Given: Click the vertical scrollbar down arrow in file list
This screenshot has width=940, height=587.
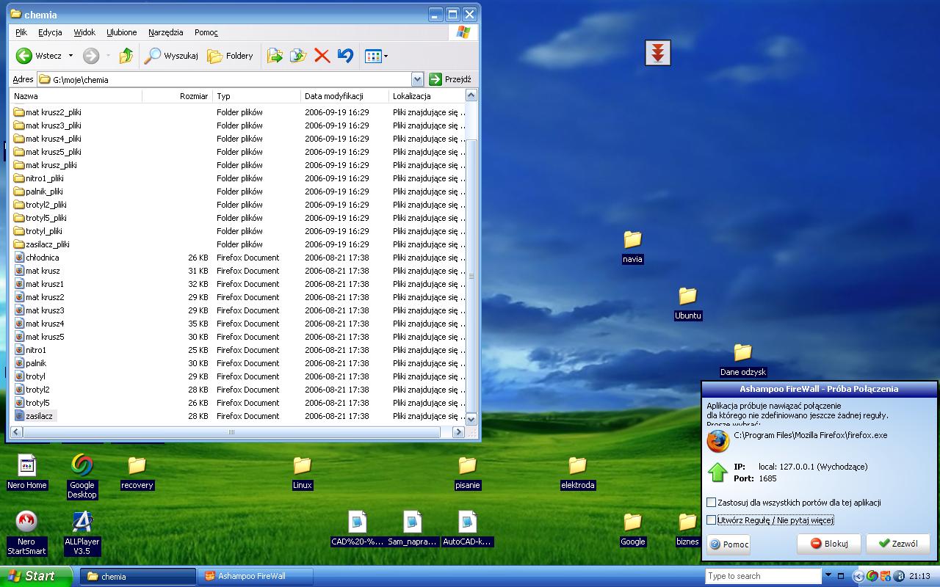Looking at the screenshot, I should (x=471, y=419).
